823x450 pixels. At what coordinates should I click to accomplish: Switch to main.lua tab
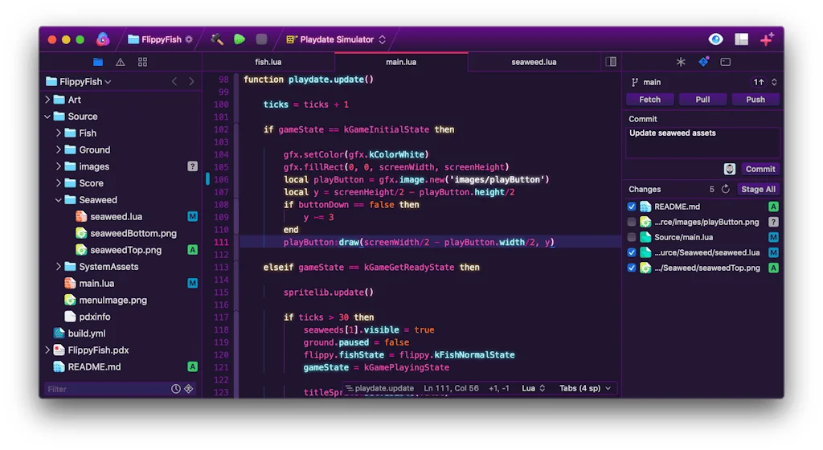pos(401,62)
